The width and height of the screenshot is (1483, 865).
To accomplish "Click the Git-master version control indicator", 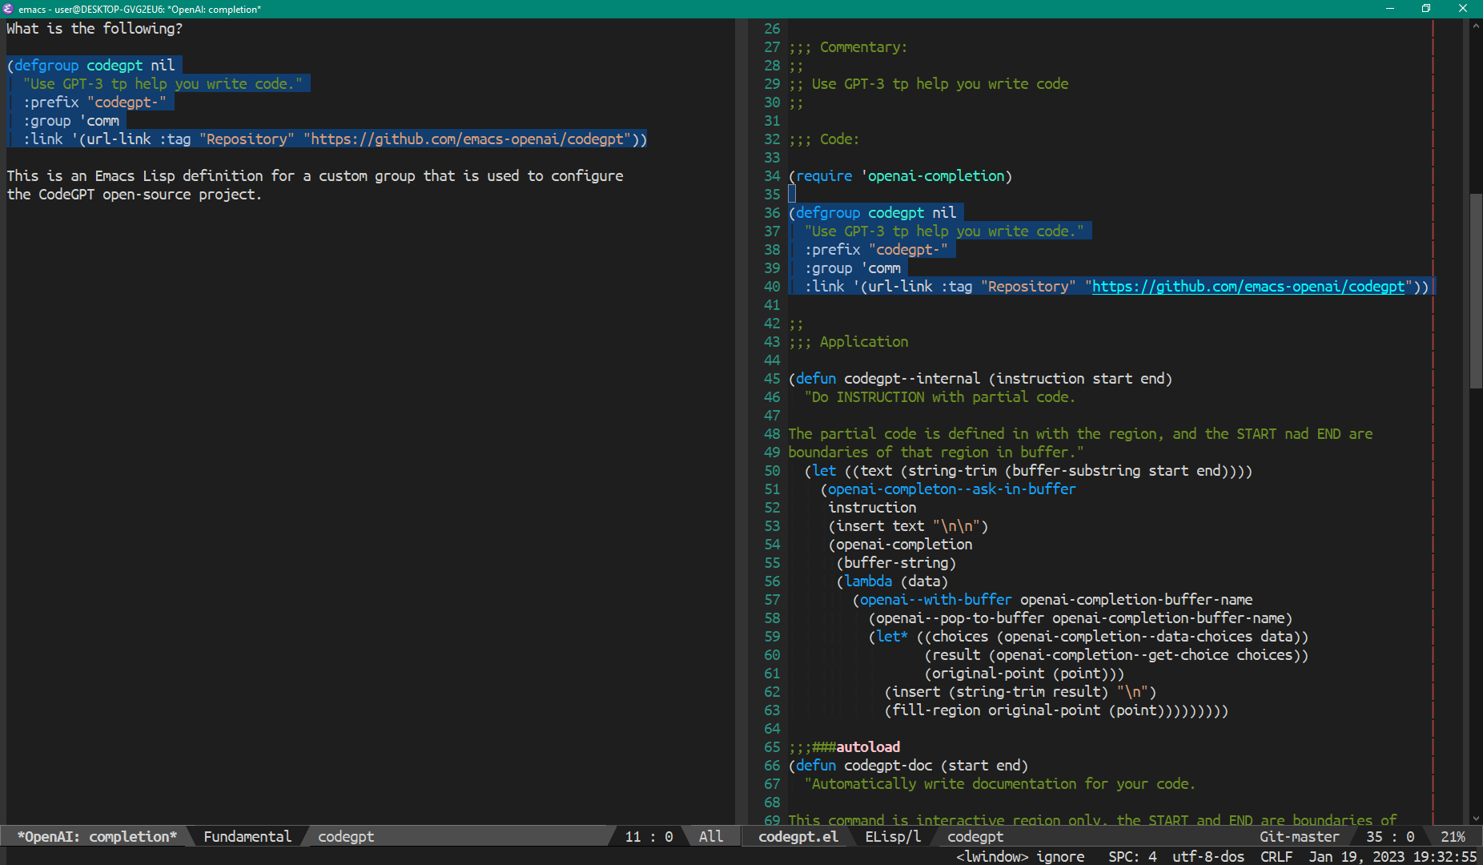I will (1298, 836).
